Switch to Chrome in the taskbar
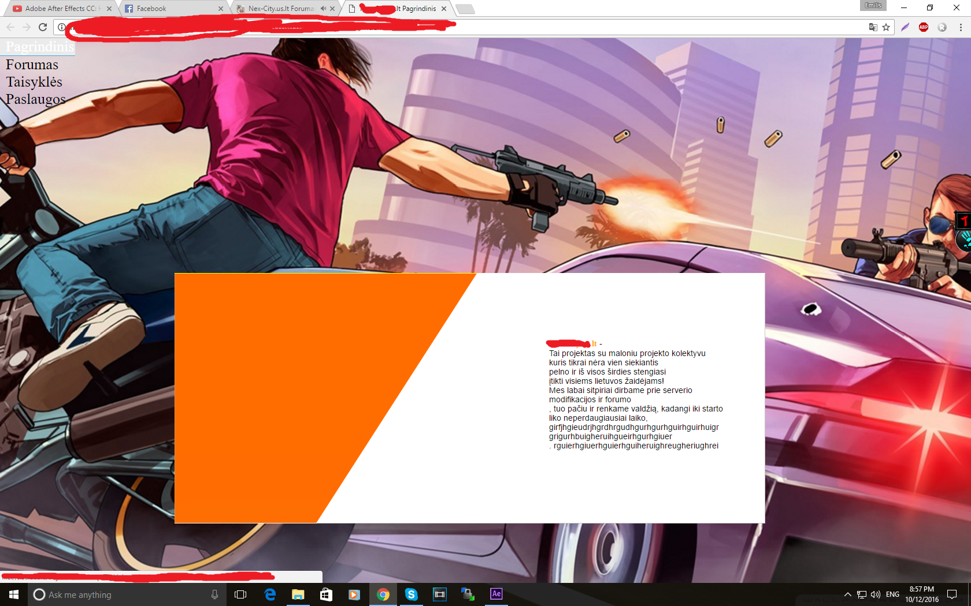 click(383, 594)
